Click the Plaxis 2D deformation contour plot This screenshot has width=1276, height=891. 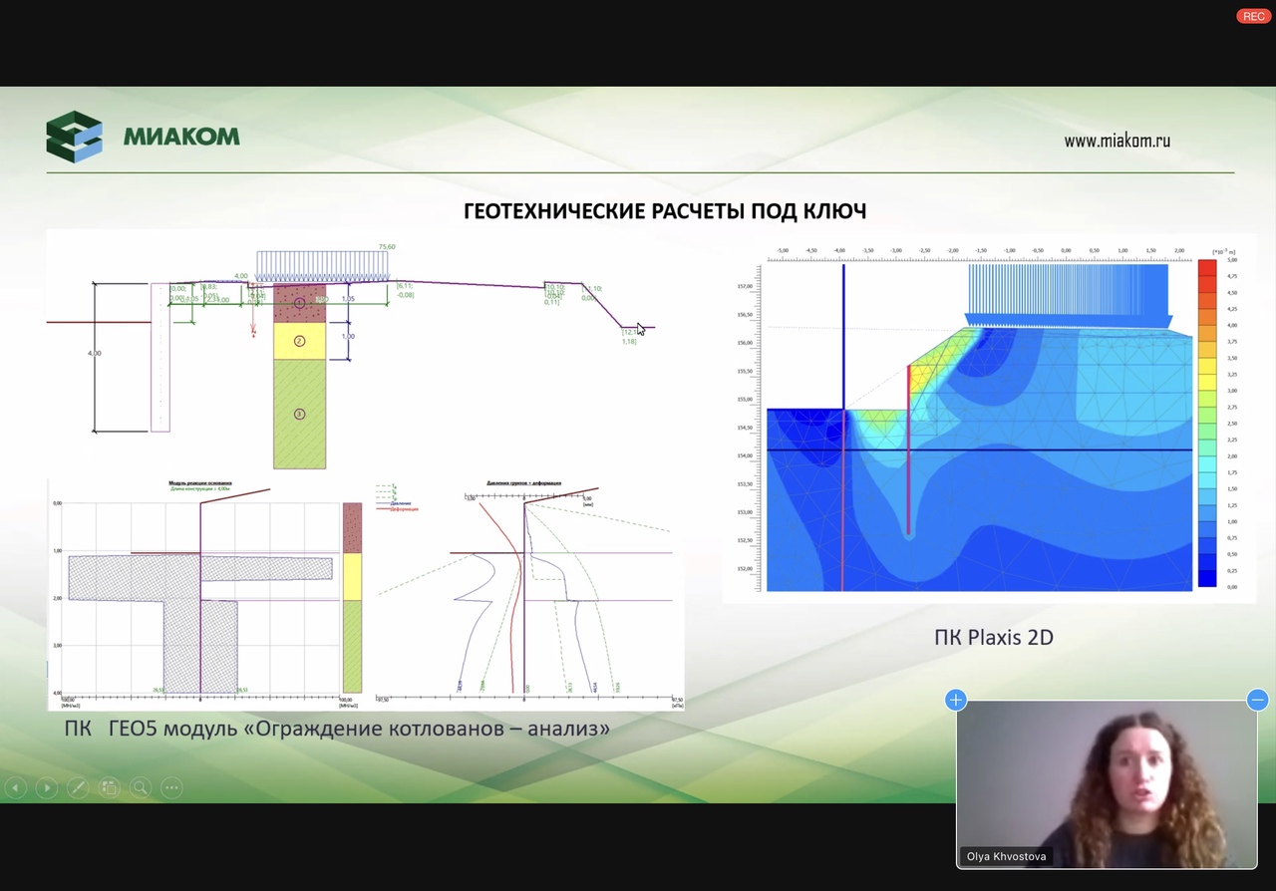979,427
